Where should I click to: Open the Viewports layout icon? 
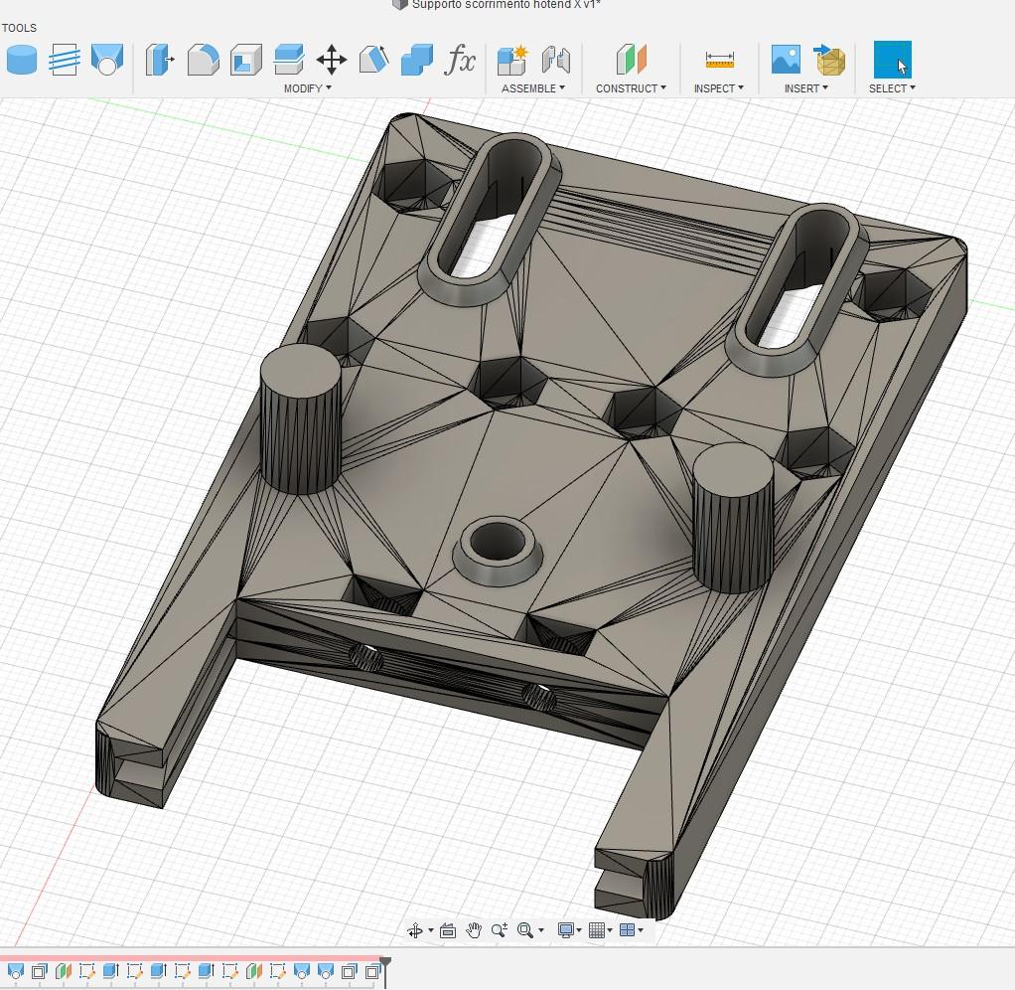(x=627, y=931)
